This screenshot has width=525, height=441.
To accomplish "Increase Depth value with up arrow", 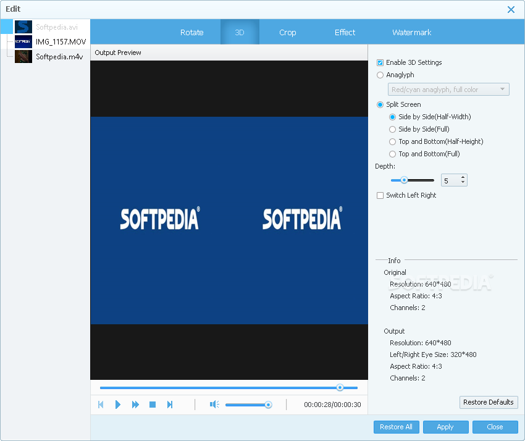I will point(463,177).
